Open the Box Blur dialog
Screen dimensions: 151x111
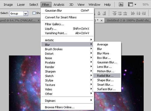[x=107, y=58]
